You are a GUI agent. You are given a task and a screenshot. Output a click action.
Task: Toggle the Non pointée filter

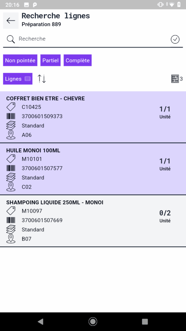click(x=20, y=60)
